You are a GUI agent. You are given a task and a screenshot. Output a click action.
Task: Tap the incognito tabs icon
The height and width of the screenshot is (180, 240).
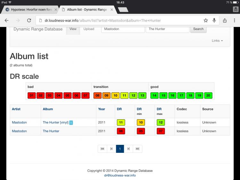(236, 10)
